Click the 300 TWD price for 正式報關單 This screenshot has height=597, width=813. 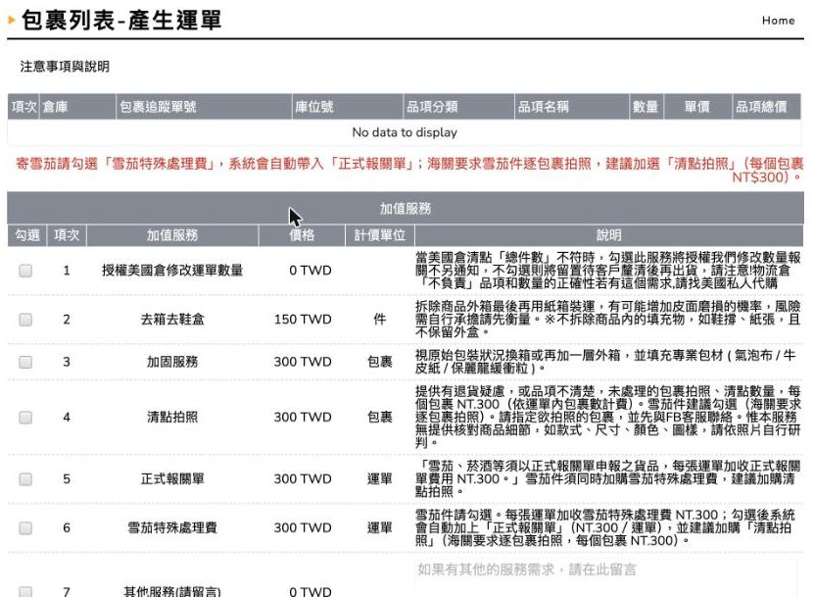pyautogui.click(x=303, y=478)
